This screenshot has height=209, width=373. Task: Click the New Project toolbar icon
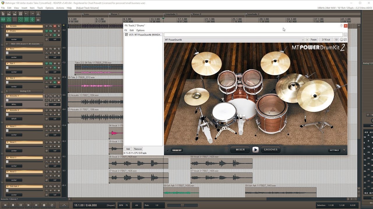click(x=3, y=14)
